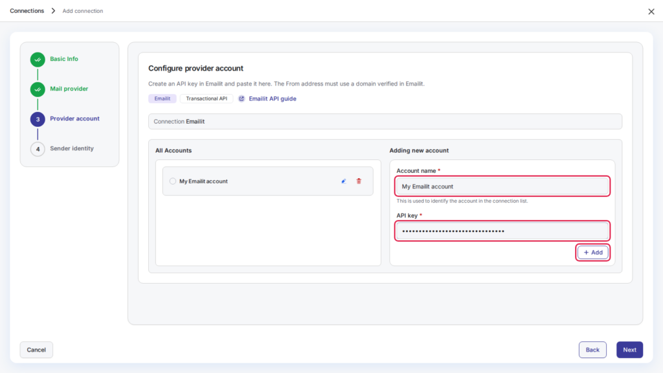Click the Add connection breadcrumb text

pyautogui.click(x=83, y=10)
